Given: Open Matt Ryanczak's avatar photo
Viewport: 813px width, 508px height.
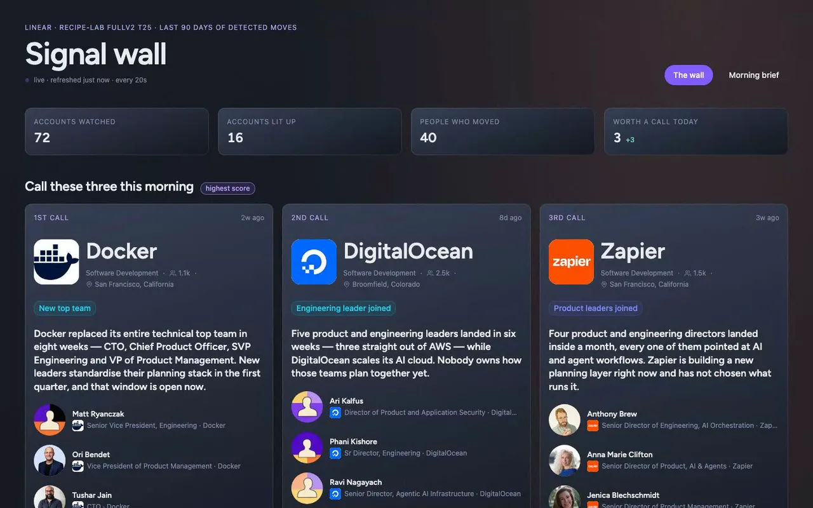Looking at the screenshot, I should point(50,420).
